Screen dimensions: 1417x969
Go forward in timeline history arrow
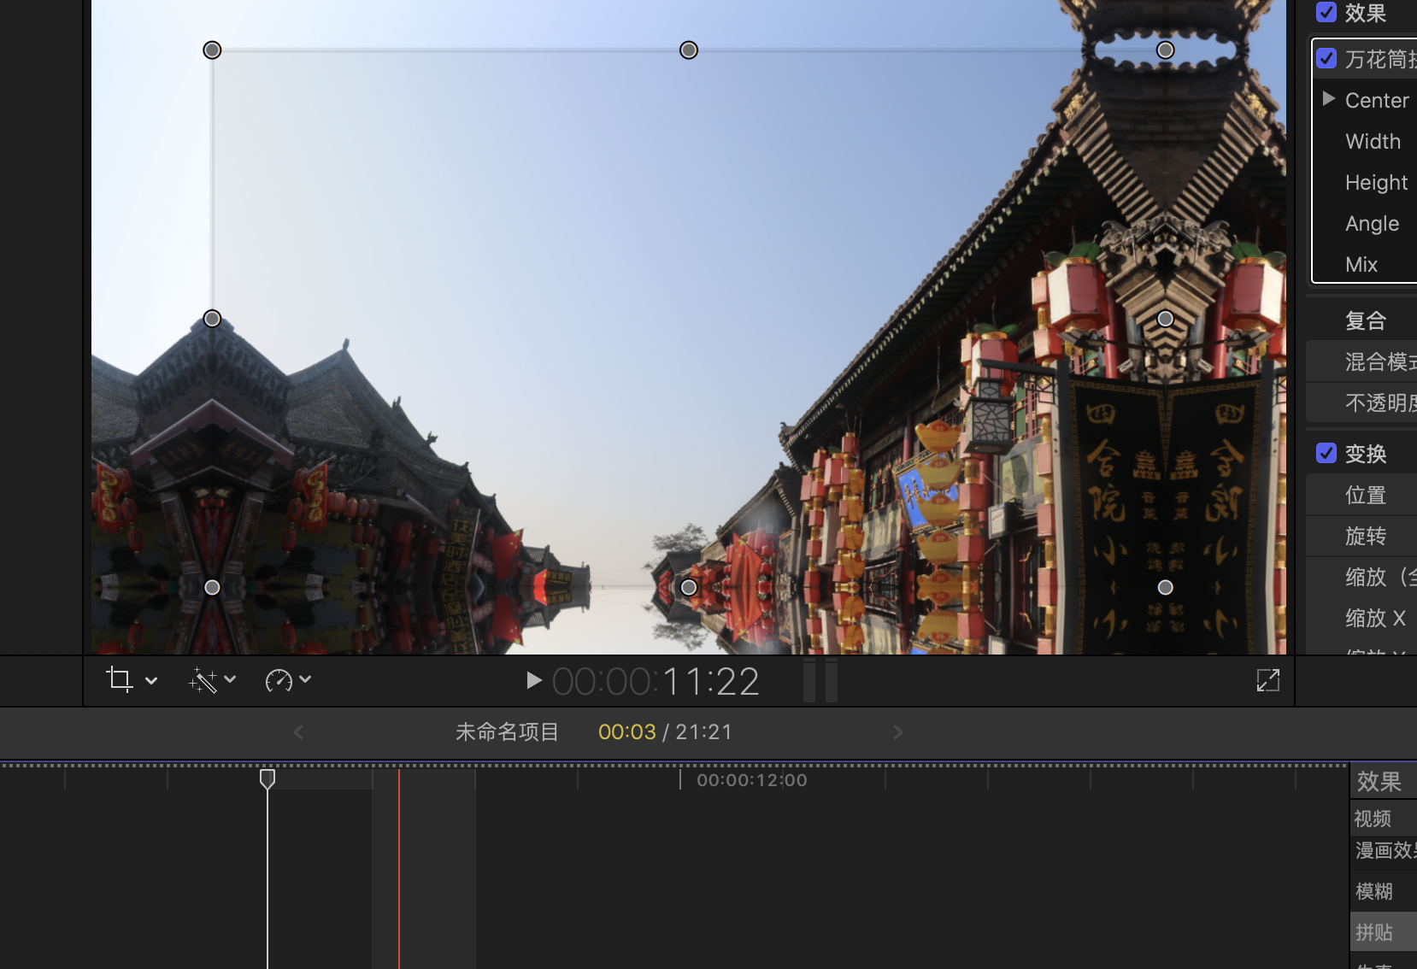click(897, 732)
